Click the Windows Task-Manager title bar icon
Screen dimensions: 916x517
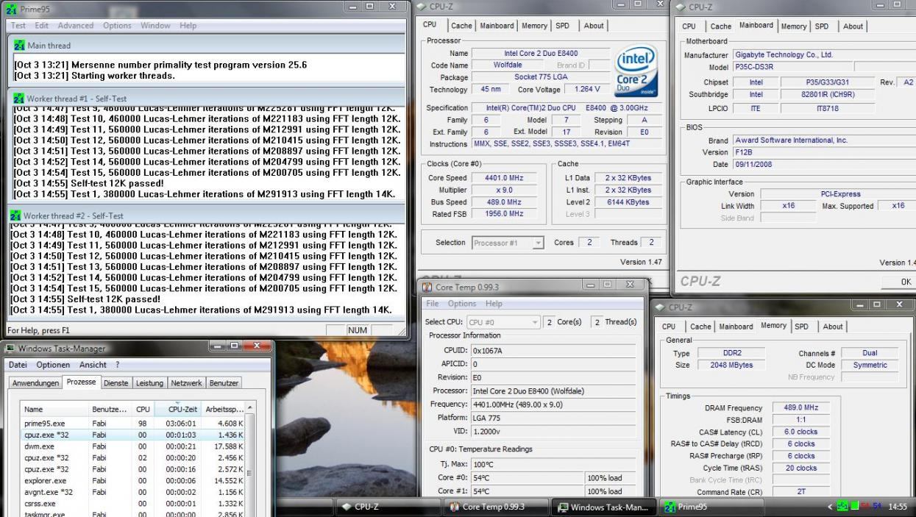coord(10,348)
